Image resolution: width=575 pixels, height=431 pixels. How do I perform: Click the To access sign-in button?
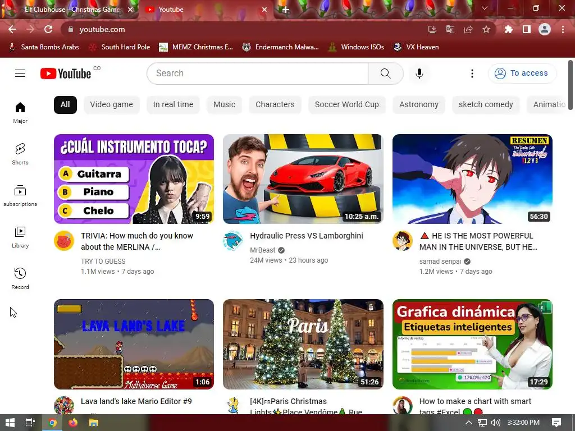[522, 74]
